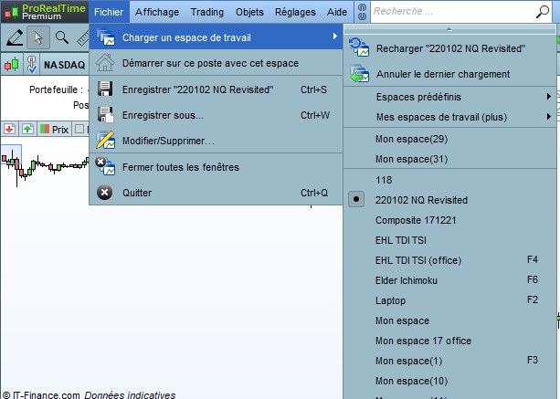Screen dimensions: 560x399
Task: Load workspace Mon espace(10)
Action: point(449,381)
